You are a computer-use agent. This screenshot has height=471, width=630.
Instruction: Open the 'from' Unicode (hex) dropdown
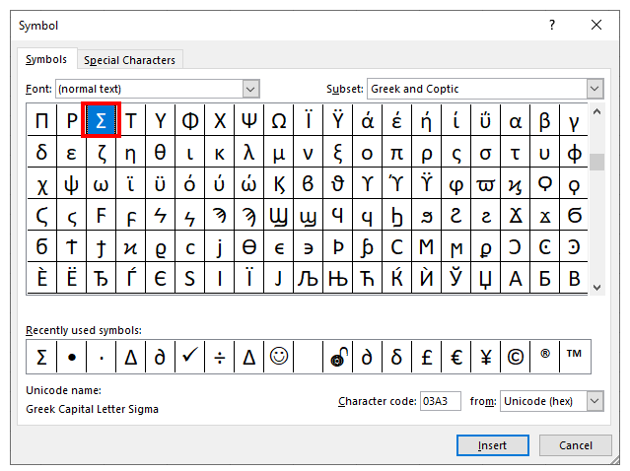[x=594, y=401]
